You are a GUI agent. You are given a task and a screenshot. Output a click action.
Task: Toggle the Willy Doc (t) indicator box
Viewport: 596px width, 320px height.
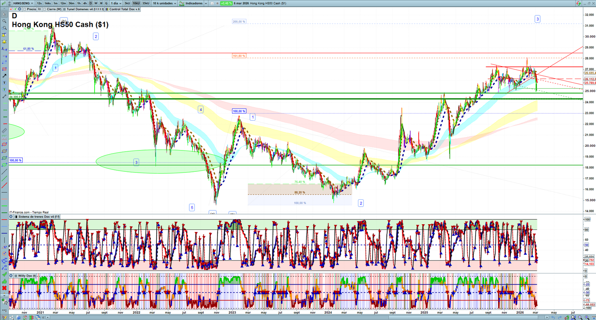(16, 276)
